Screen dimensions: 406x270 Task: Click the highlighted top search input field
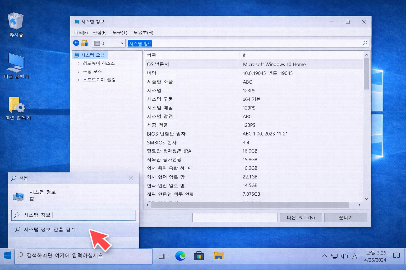click(x=248, y=43)
